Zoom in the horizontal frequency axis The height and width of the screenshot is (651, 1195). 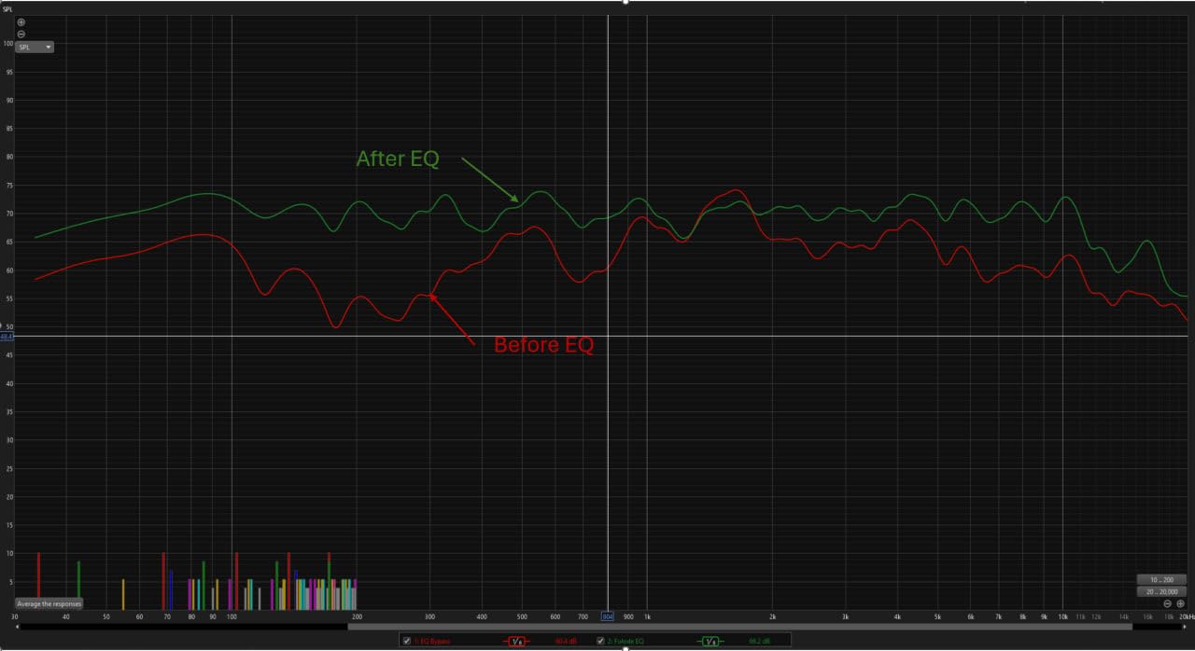[1180, 603]
